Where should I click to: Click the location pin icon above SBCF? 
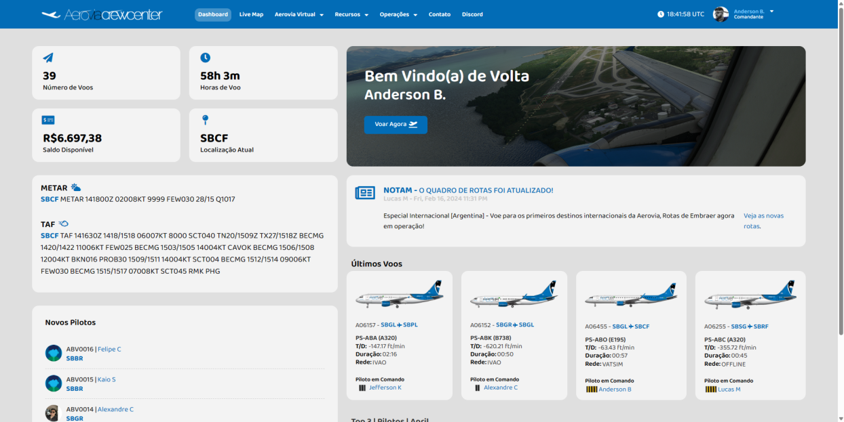205,120
